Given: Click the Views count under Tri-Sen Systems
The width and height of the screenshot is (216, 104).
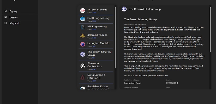Looking at the screenshot, I should (x=94, y=13).
